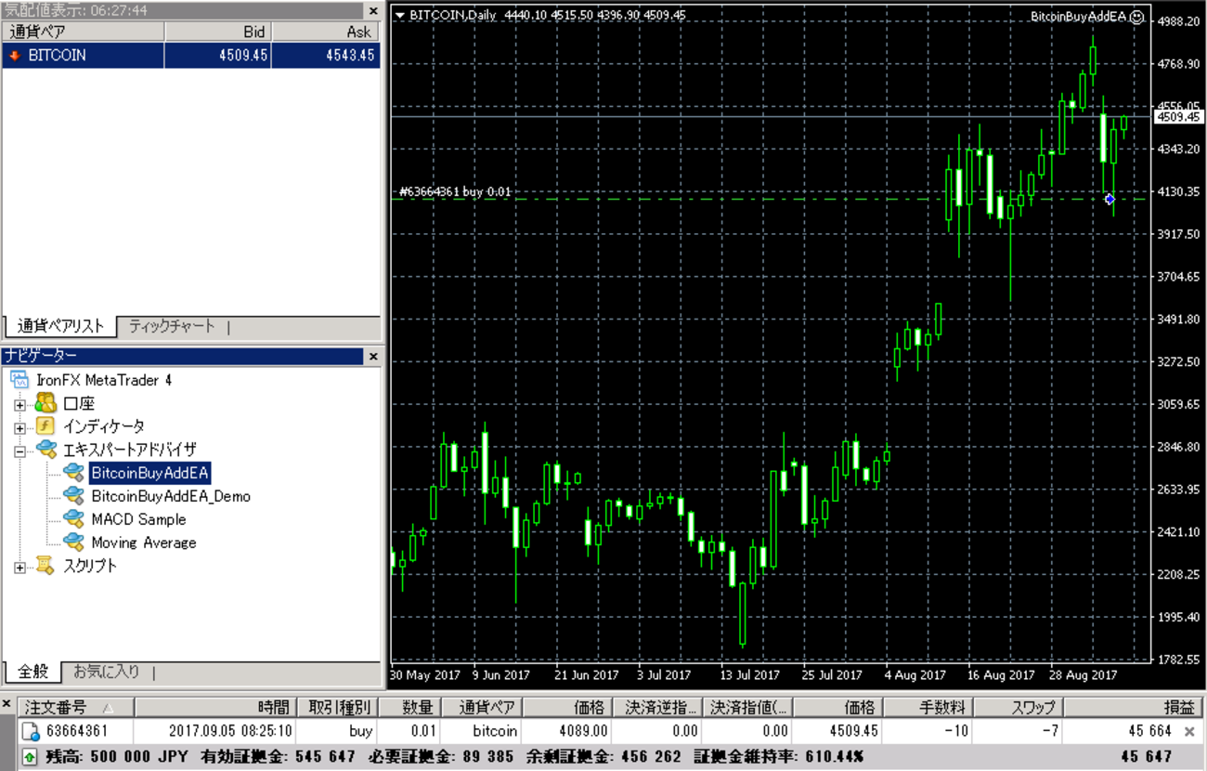Expand the インディケータ node

click(19, 427)
